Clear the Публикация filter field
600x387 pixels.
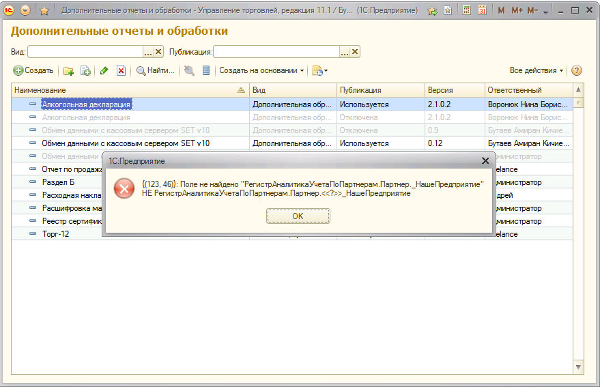tap(355, 52)
